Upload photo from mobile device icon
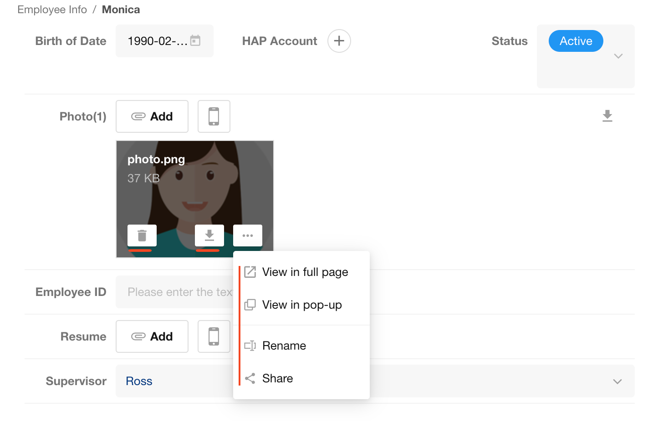Screen dimensions: 653x421 point(214,116)
